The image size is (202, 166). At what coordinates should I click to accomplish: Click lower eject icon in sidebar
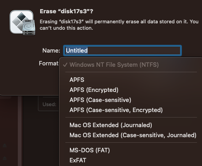coord(5,158)
